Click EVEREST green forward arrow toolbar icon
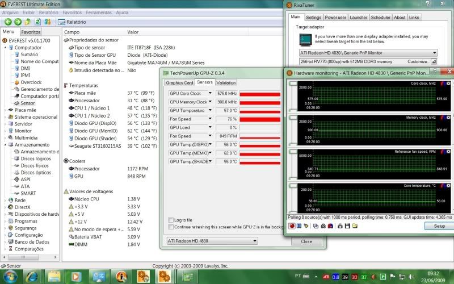 pos(18,22)
